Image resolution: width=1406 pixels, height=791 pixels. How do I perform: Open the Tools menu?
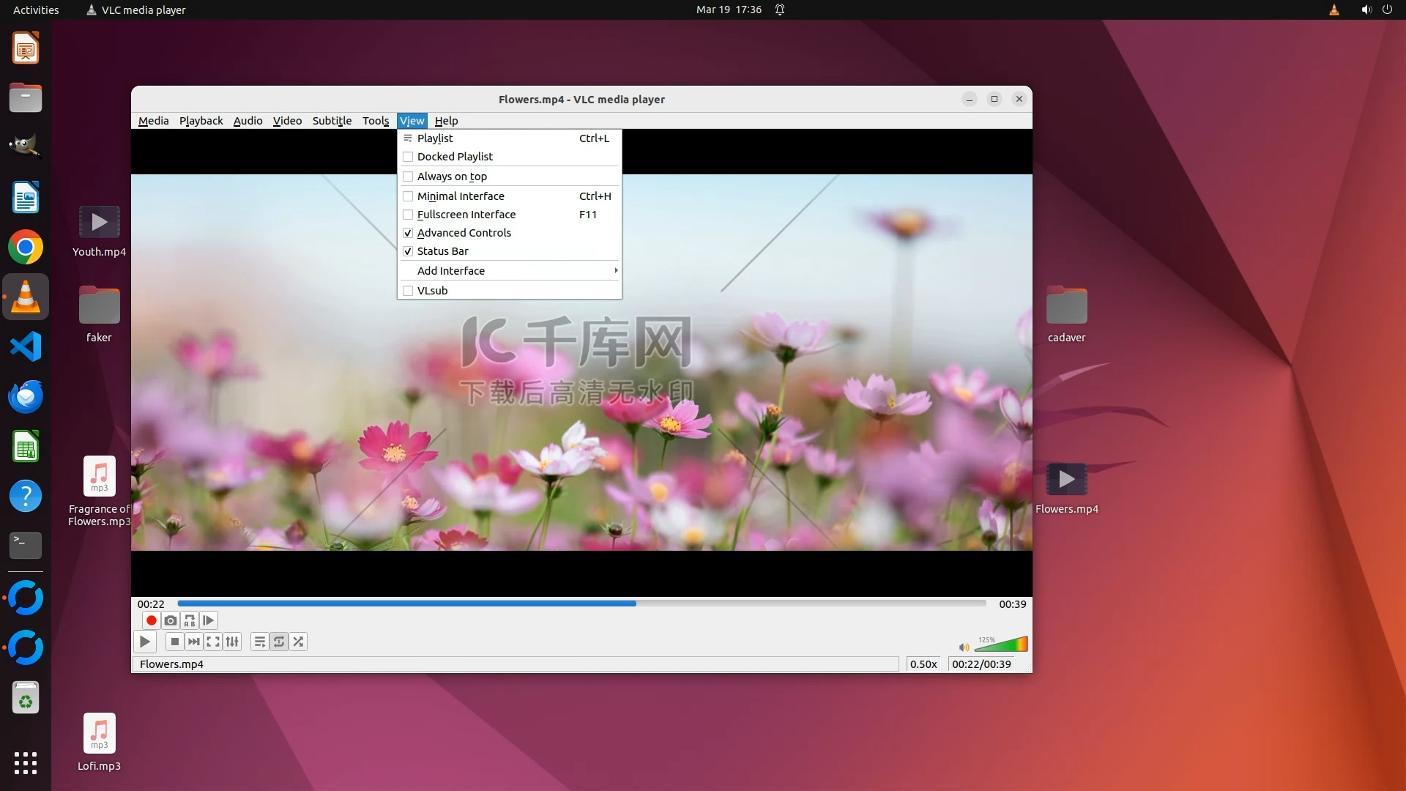pos(376,121)
